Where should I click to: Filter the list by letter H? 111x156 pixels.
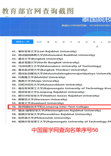87,42
